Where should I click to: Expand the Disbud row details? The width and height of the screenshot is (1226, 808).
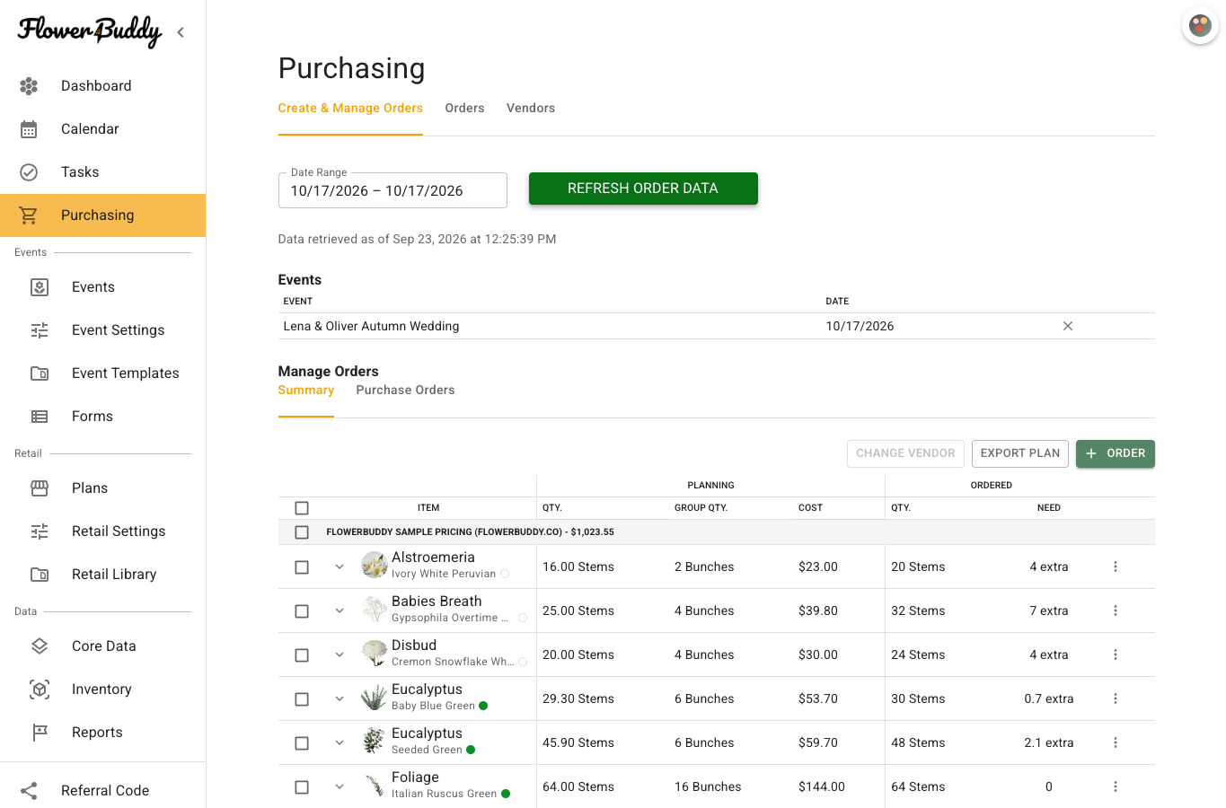340,654
